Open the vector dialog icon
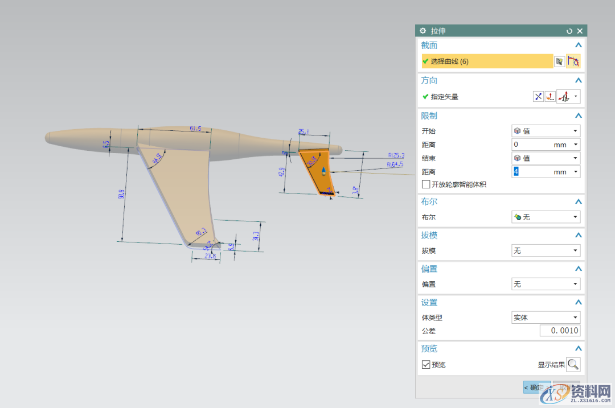 [550, 97]
